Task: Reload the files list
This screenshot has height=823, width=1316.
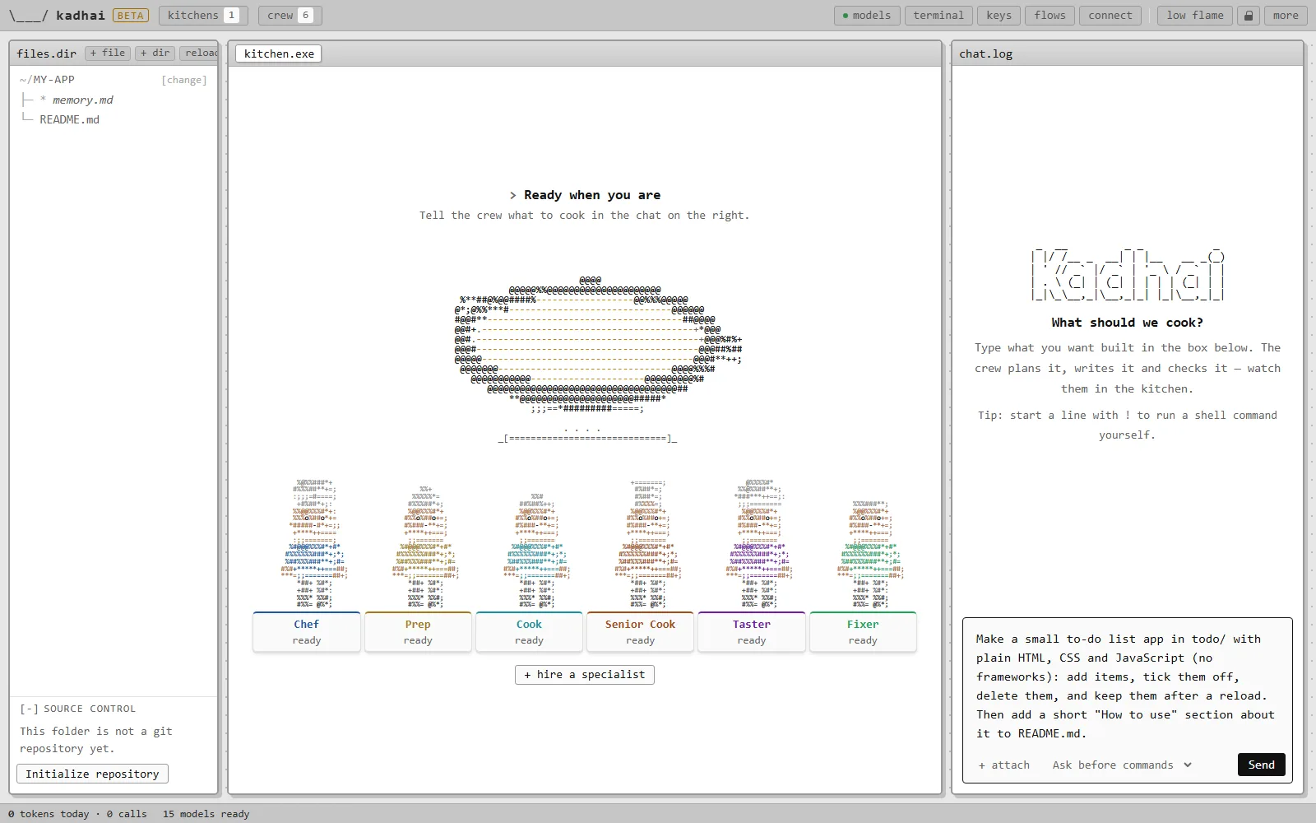Action: [x=200, y=53]
